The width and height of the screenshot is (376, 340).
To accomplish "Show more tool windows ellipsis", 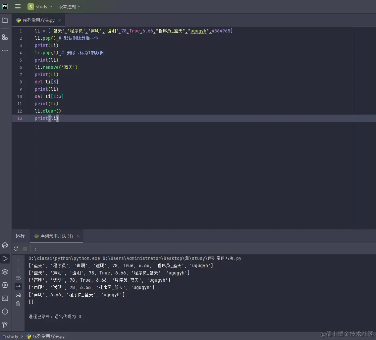I will tap(5, 50).
